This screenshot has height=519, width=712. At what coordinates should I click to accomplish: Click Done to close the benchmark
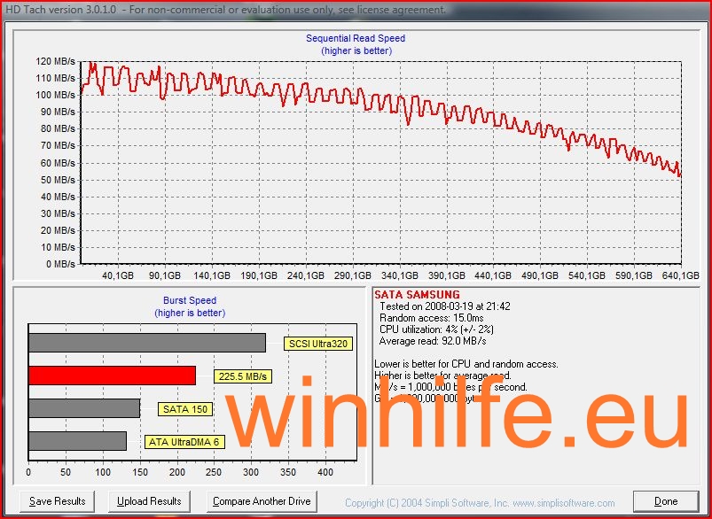pyautogui.click(x=665, y=501)
